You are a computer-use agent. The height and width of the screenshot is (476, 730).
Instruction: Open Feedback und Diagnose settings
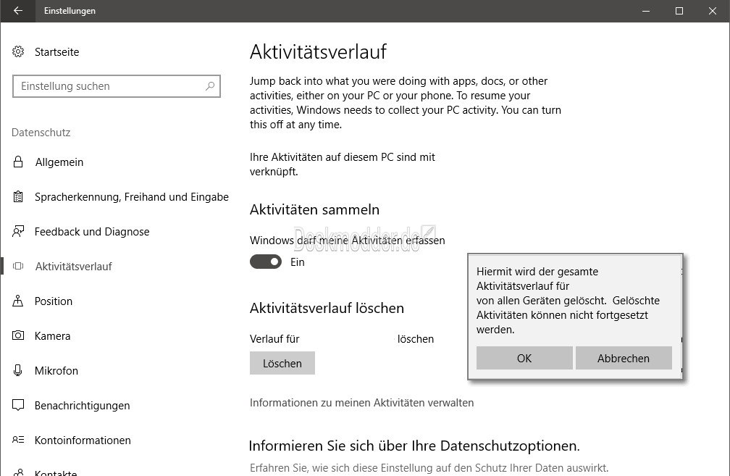click(x=92, y=232)
